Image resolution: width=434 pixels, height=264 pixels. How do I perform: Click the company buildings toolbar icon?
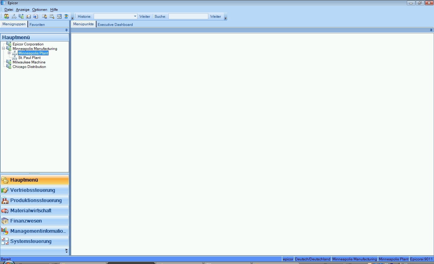(21, 17)
